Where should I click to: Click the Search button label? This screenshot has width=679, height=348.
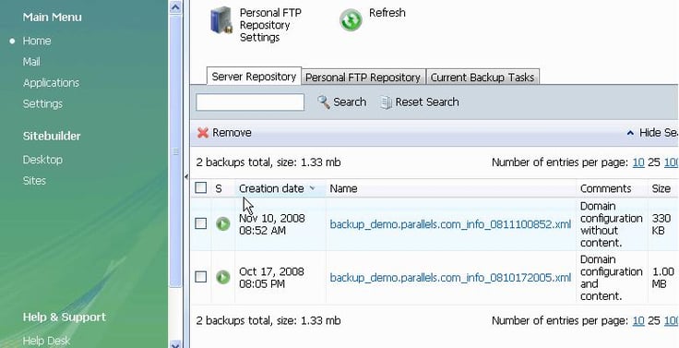350,102
